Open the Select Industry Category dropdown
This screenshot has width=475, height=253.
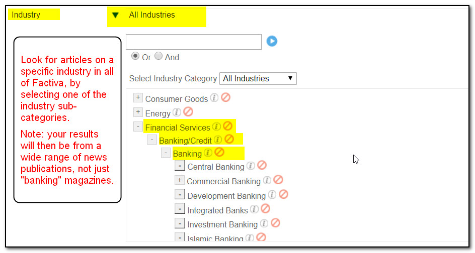(258, 79)
